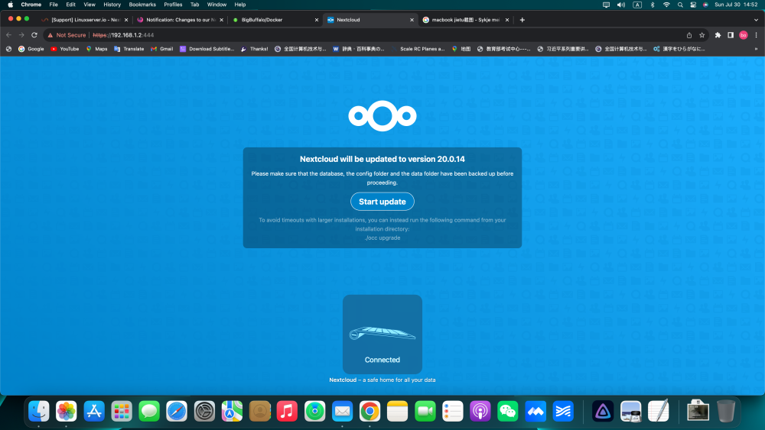Open WeChat from the dock
Viewport: 765px width, 430px height.
(x=508, y=412)
